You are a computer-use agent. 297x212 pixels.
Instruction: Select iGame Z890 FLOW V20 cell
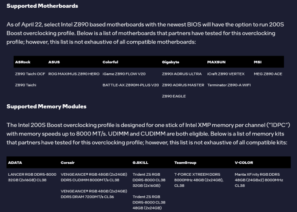(124, 74)
